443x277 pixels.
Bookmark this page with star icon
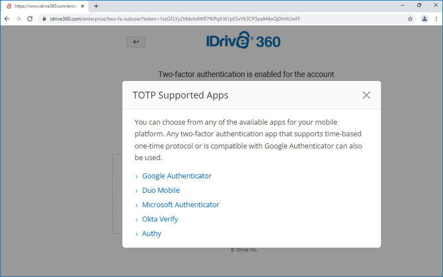pyautogui.click(x=410, y=19)
